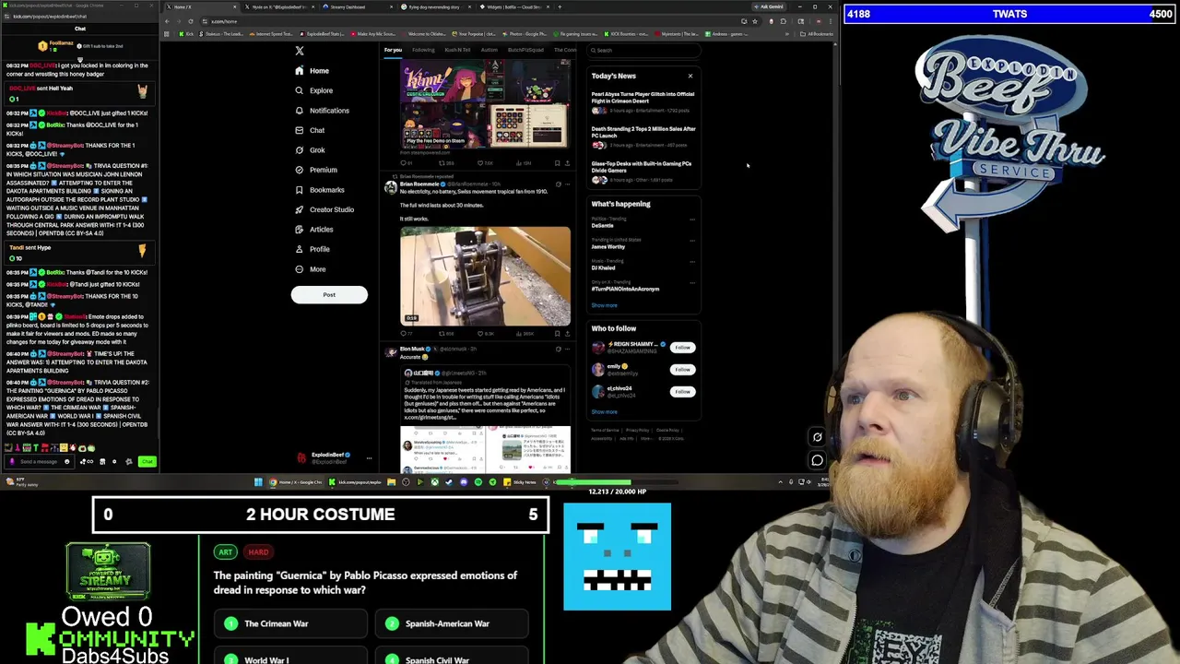The height and width of the screenshot is (664, 1180).
Task: Click Grok icon on Brian Roemmele's post
Action: coord(558,184)
